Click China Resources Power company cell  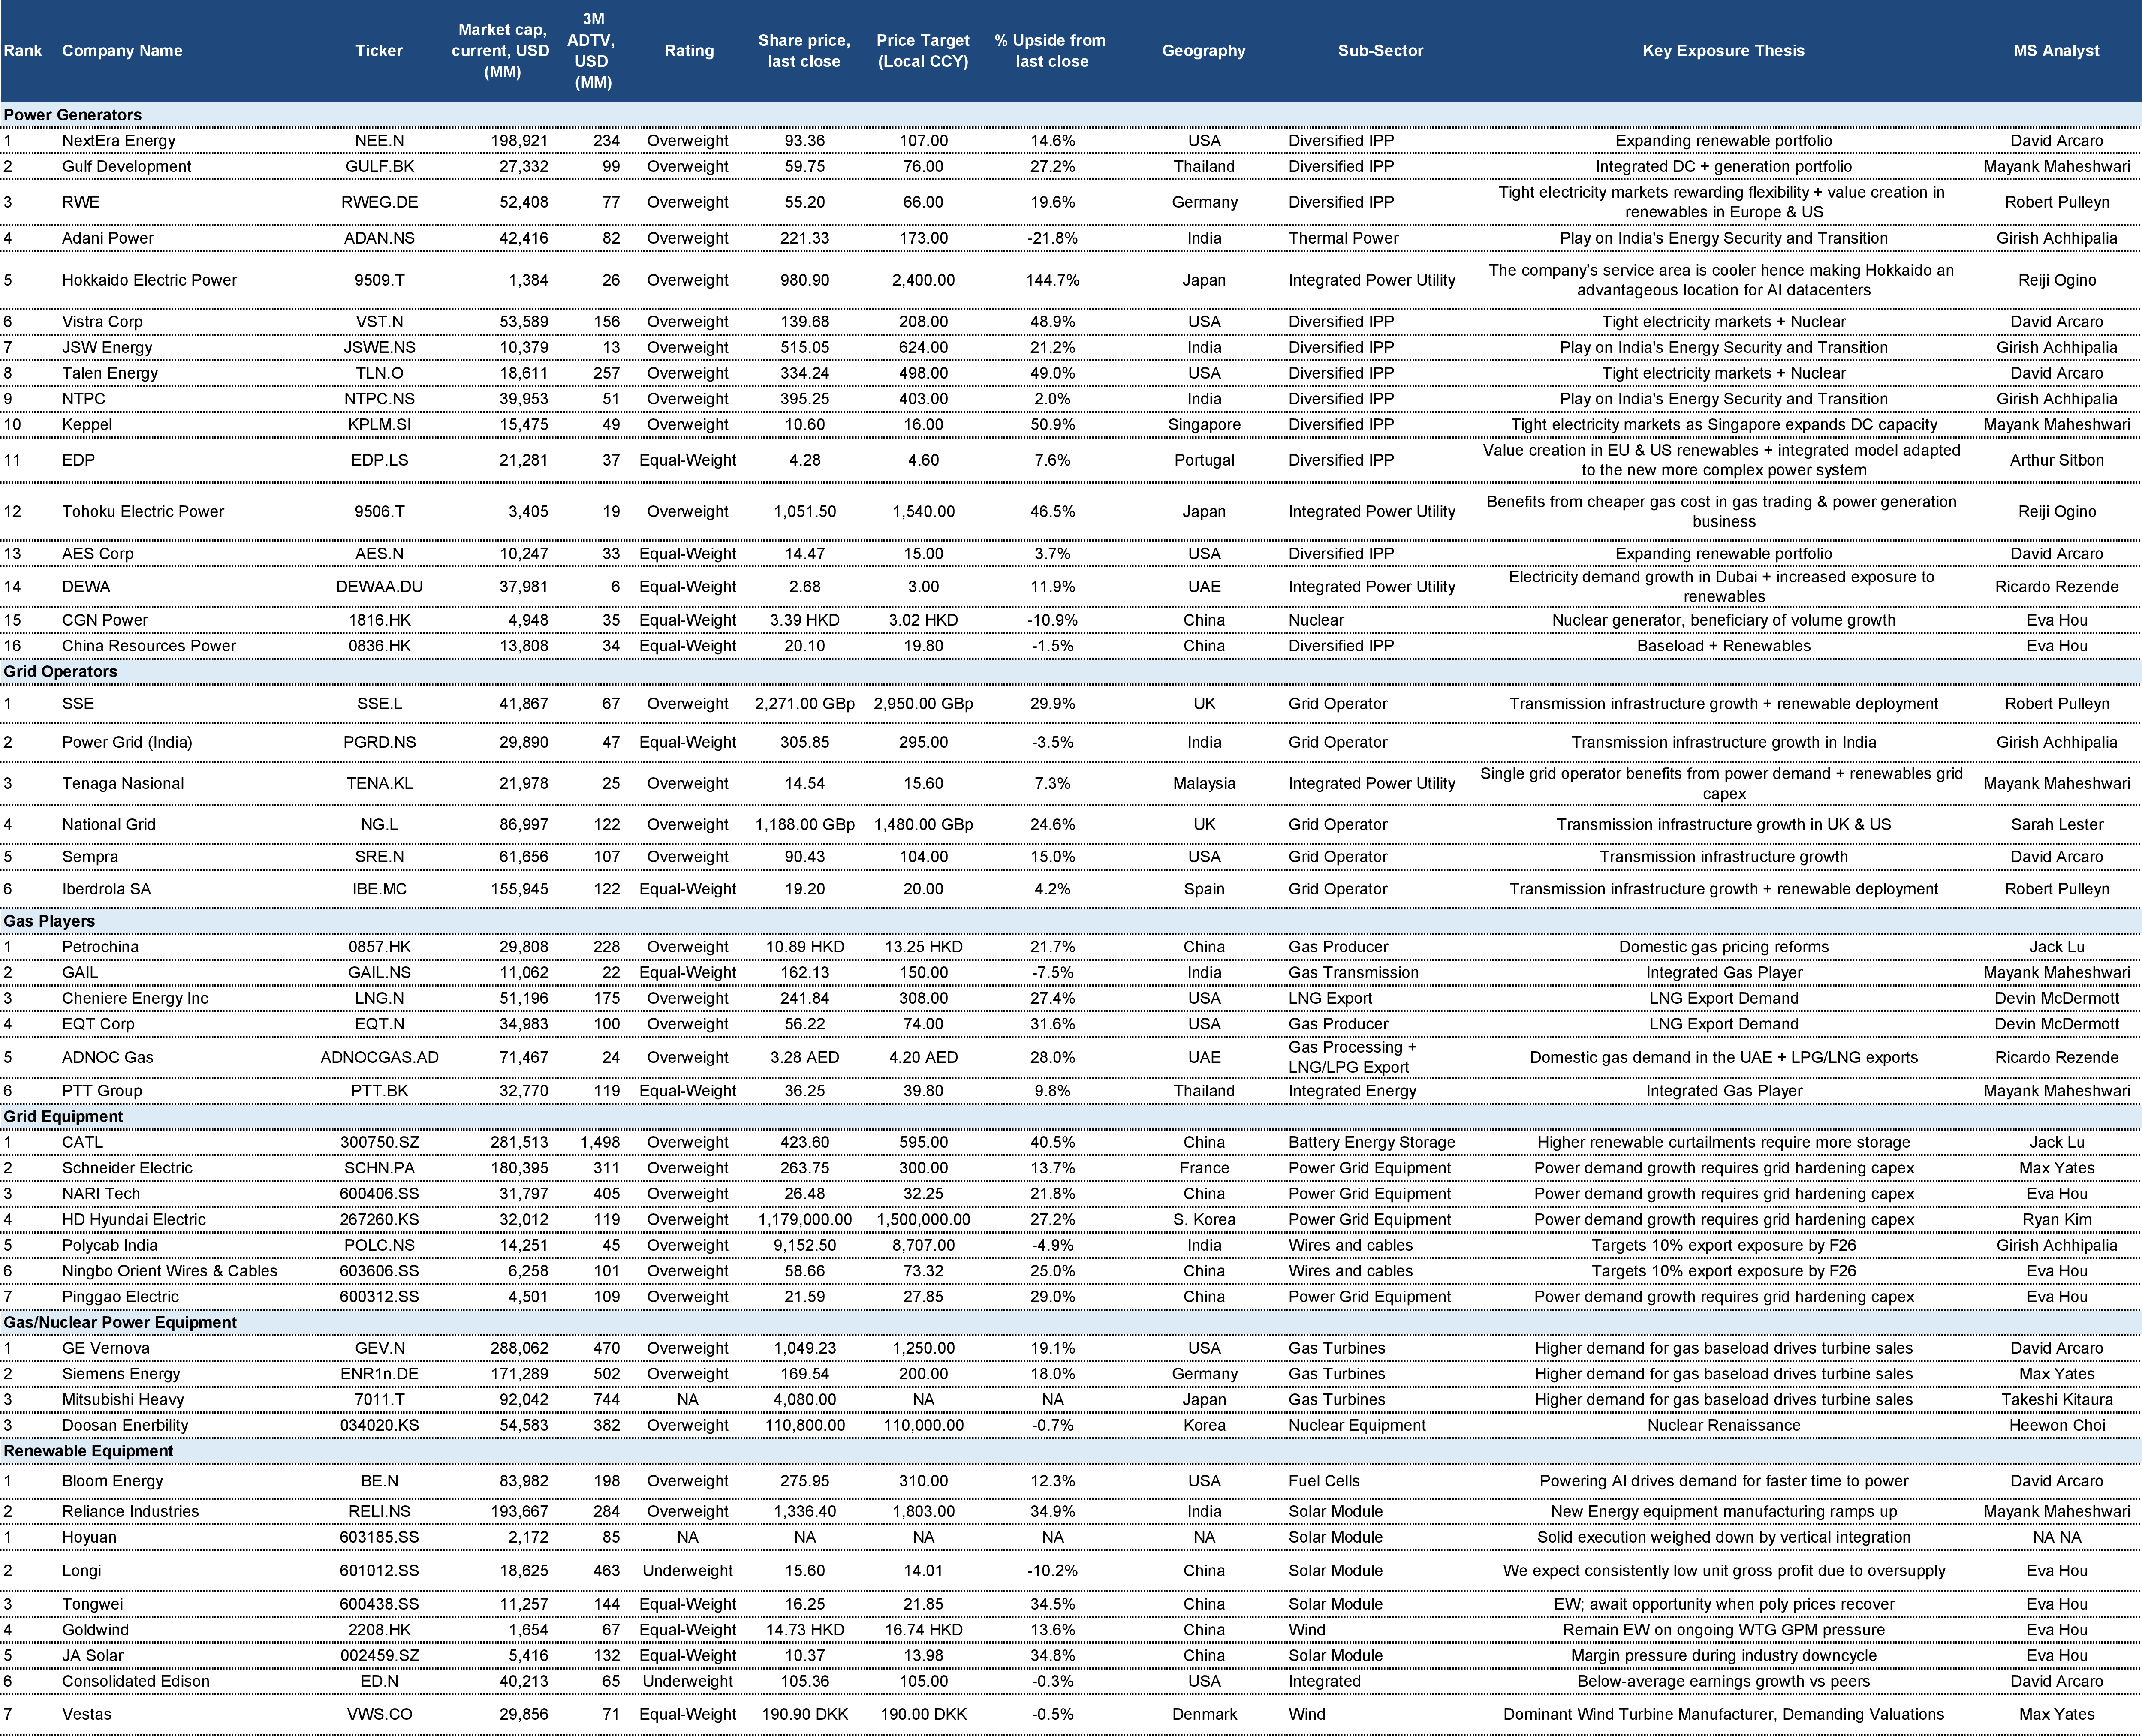(x=149, y=646)
